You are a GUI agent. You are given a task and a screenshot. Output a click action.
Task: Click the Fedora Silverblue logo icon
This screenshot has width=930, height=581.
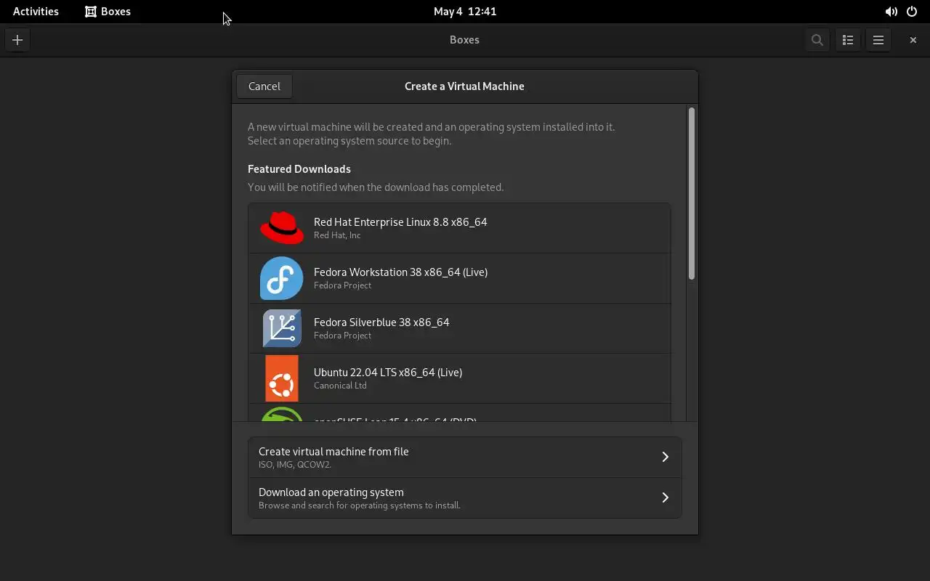point(282,328)
